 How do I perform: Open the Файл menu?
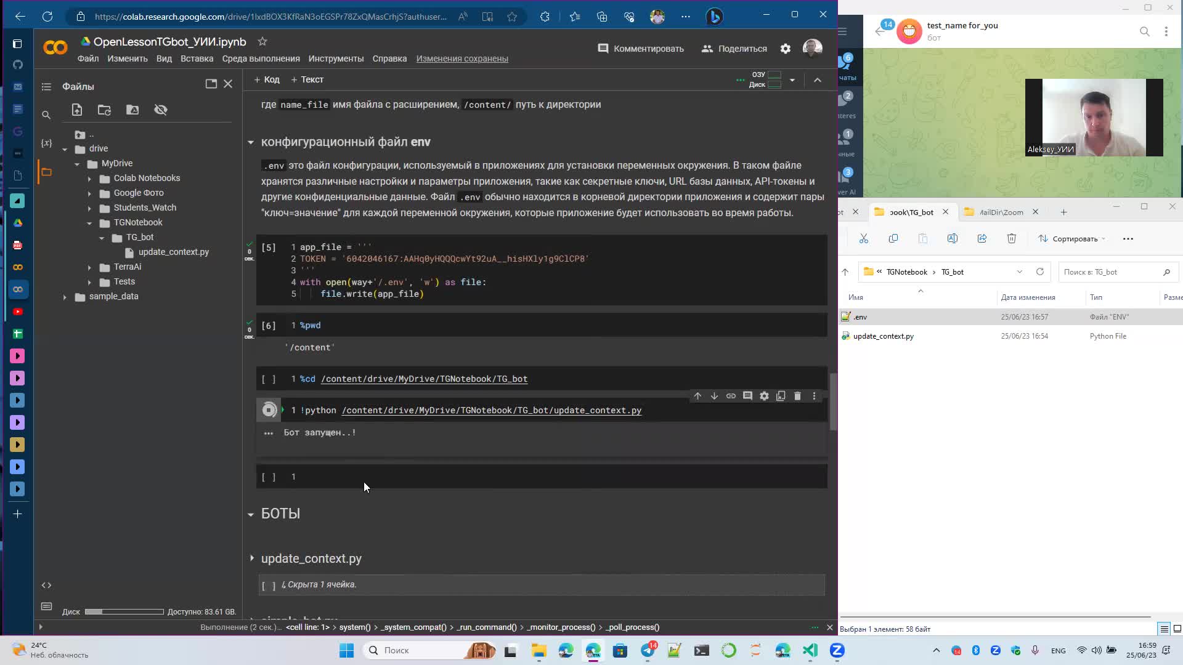point(89,58)
